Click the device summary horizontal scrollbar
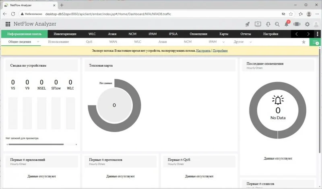The image size is (322, 189). [36, 144]
